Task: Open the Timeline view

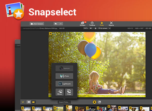Action: (x=92, y=24)
